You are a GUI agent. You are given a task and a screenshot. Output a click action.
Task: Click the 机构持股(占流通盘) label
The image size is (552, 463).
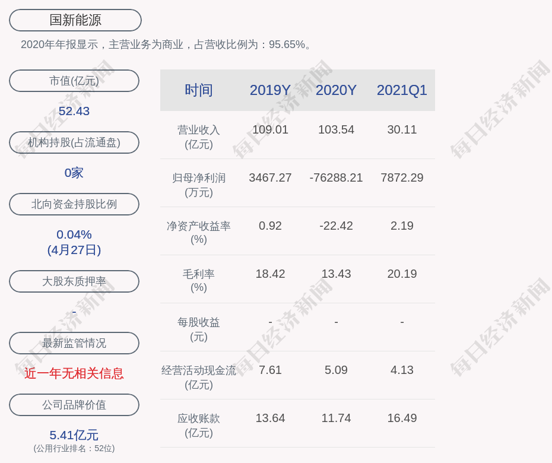(x=74, y=142)
